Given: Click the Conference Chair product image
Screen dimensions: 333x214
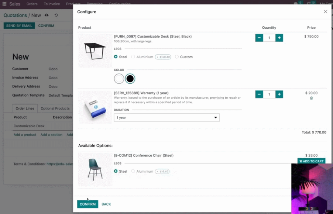Looking at the screenshot, I should coord(95,170).
